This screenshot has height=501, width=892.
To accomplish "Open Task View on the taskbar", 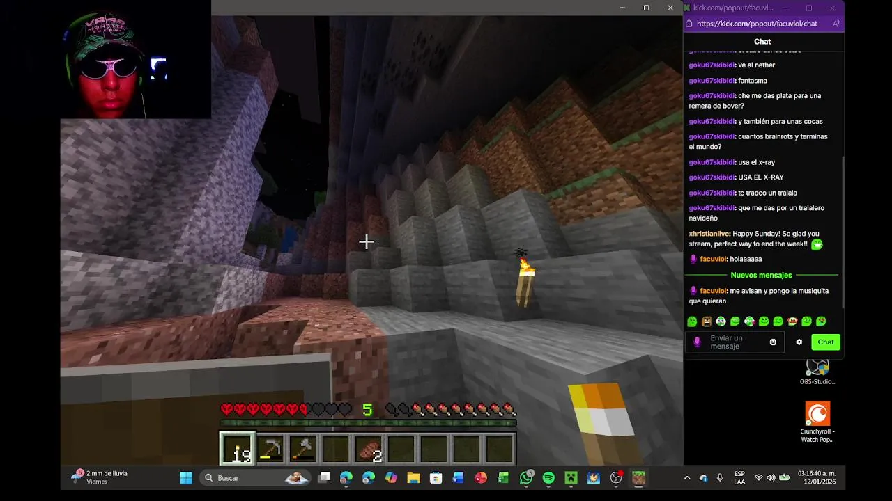I will 324,478.
